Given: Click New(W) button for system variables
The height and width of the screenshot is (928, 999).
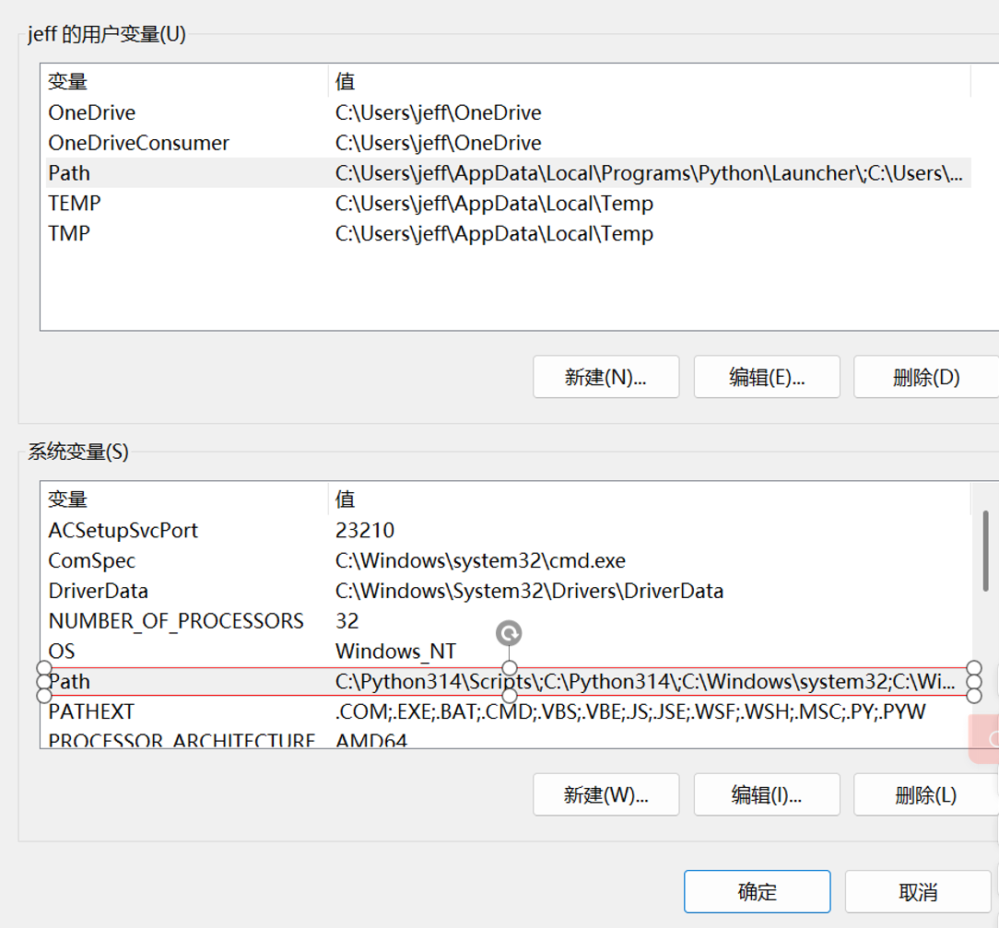Looking at the screenshot, I should 605,795.
